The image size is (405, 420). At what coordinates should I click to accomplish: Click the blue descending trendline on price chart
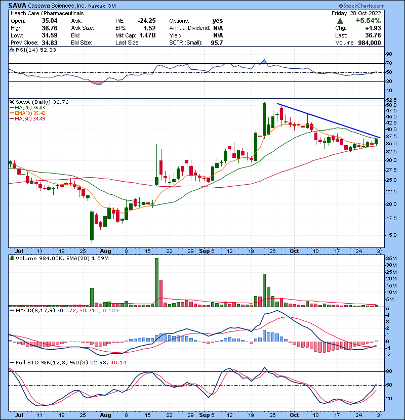329,120
